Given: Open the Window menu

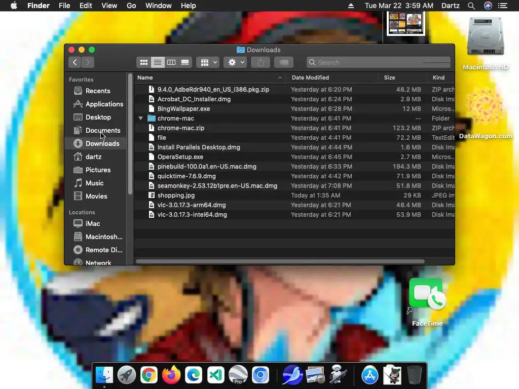Looking at the screenshot, I should pos(159,6).
